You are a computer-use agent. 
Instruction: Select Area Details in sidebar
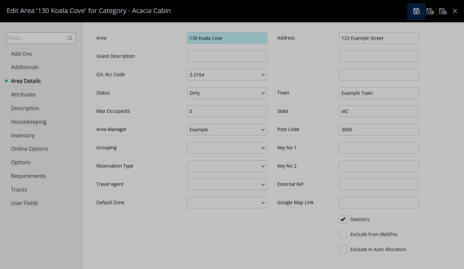tap(26, 81)
